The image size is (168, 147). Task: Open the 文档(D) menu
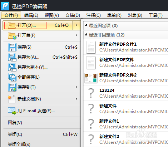pos(73,15)
